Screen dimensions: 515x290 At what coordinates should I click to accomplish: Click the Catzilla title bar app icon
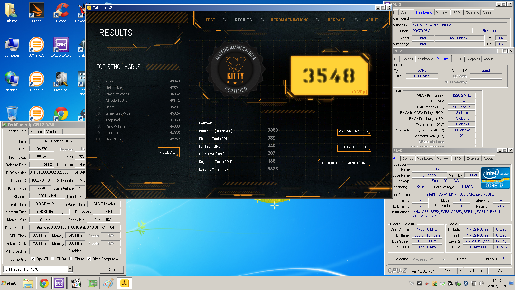pos(89,8)
